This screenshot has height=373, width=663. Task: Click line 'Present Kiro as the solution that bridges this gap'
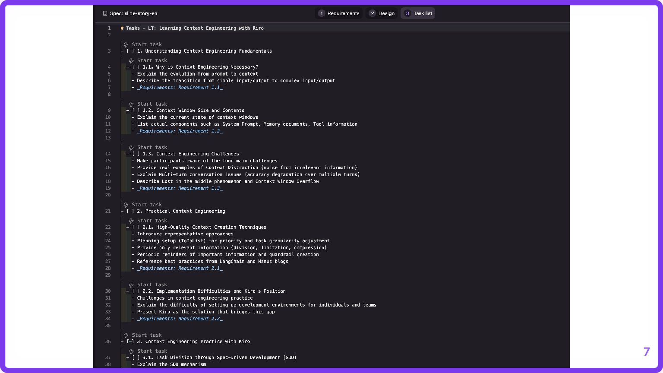pyautogui.click(x=206, y=312)
